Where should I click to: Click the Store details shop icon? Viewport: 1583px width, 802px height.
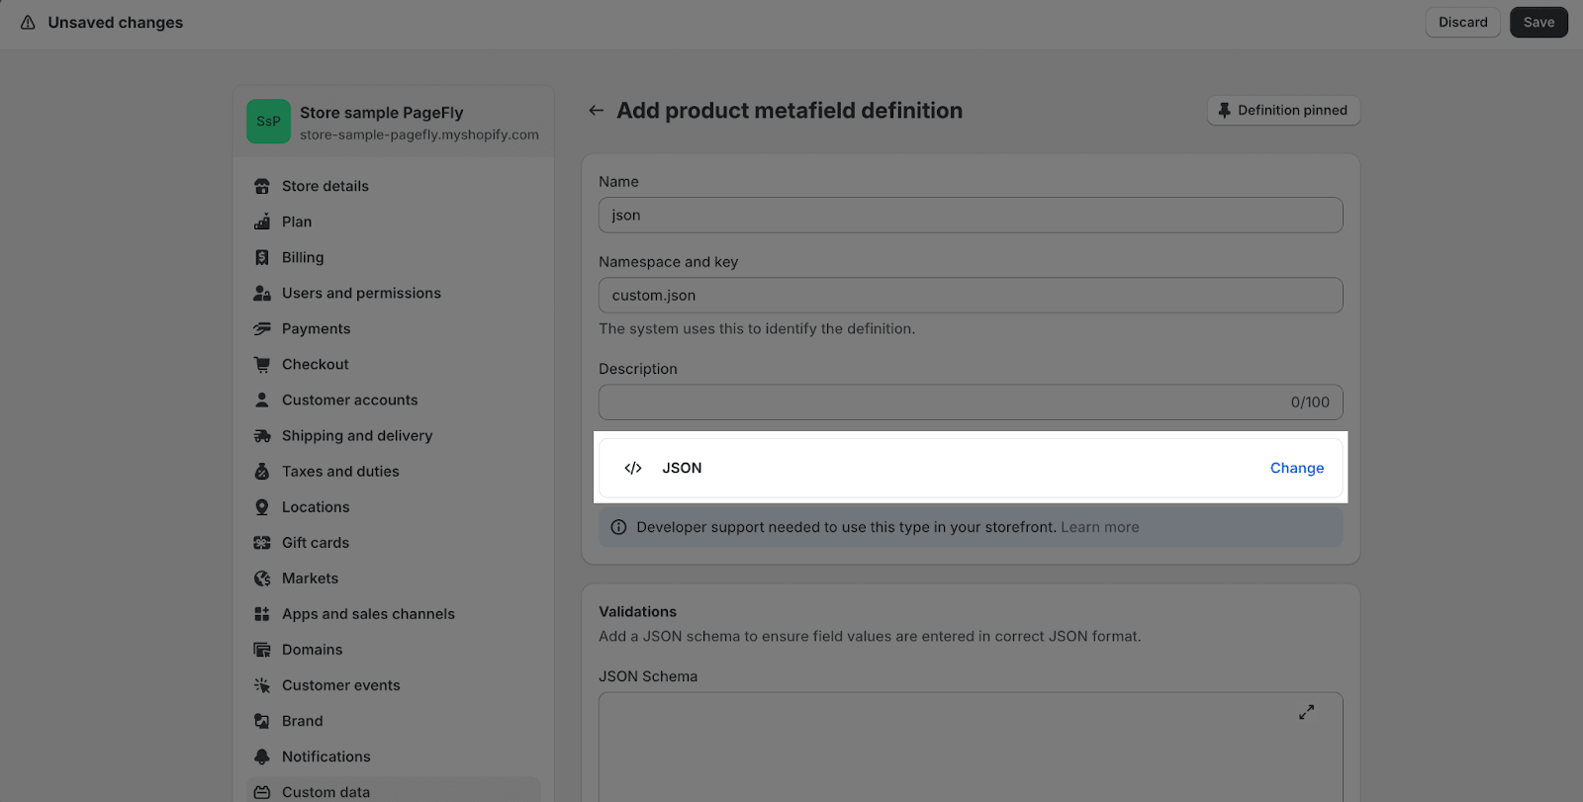(x=262, y=186)
